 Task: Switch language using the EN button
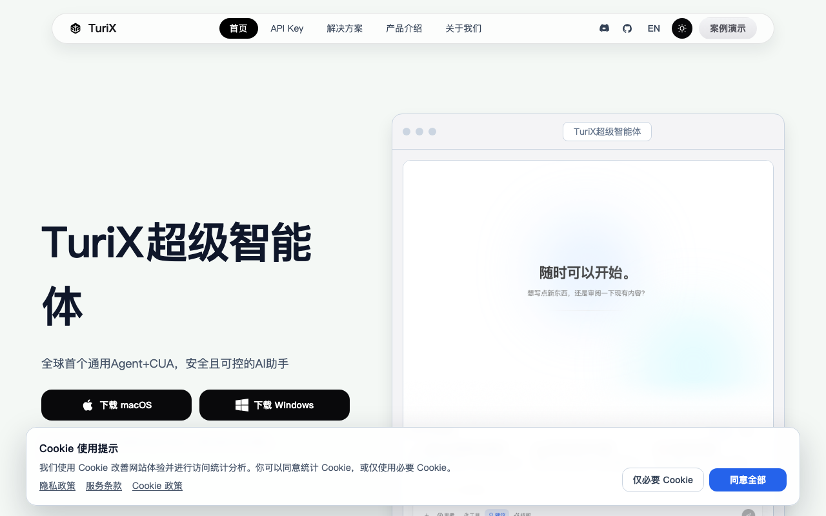pyautogui.click(x=654, y=28)
